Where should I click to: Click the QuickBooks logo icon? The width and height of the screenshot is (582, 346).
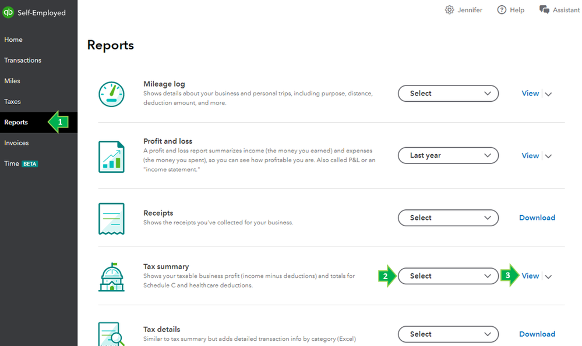tap(8, 13)
